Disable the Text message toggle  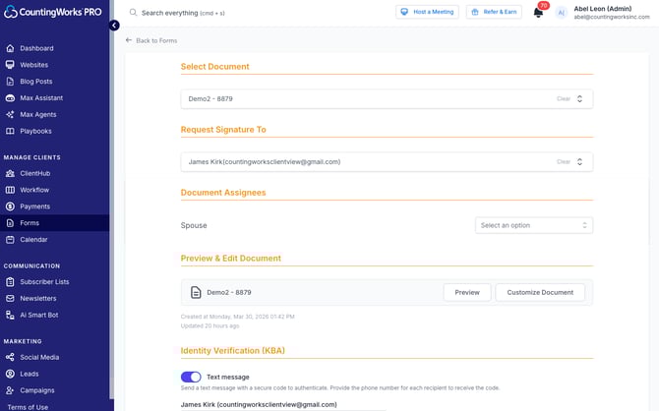click(191, 377)
